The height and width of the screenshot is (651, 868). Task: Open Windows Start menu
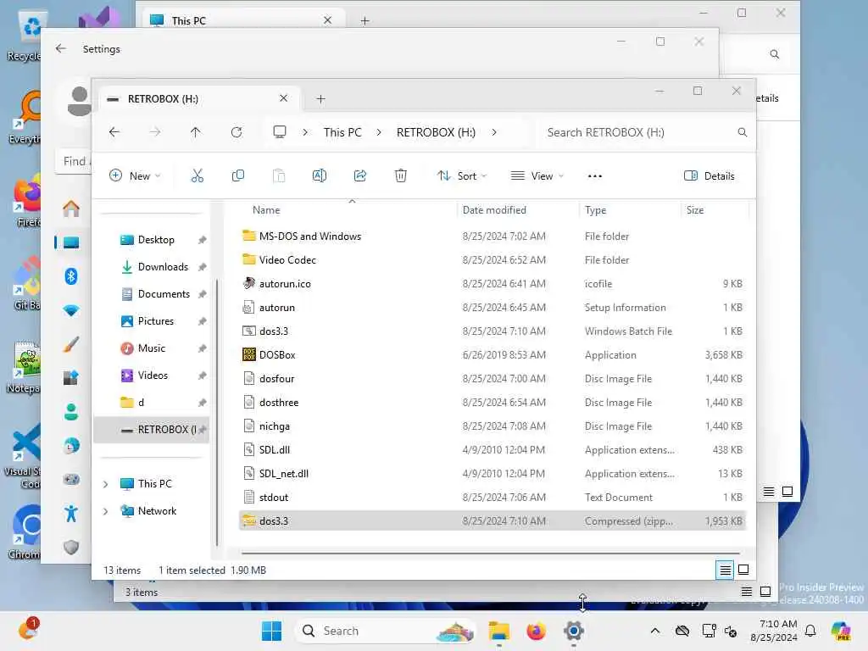(x=271, y=631)
